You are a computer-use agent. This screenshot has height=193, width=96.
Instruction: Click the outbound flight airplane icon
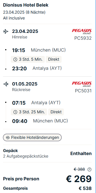coord(6,32)
